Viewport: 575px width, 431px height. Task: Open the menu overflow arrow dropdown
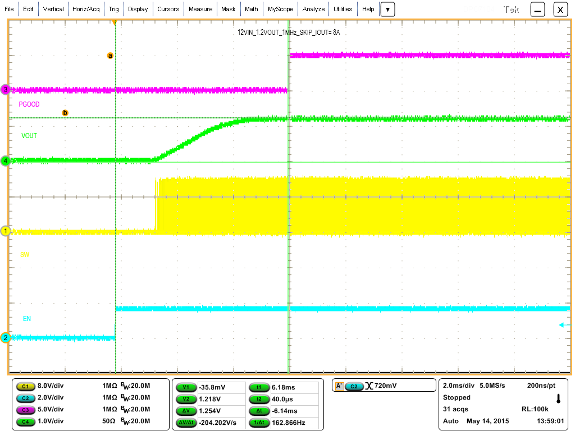[387, 9]
